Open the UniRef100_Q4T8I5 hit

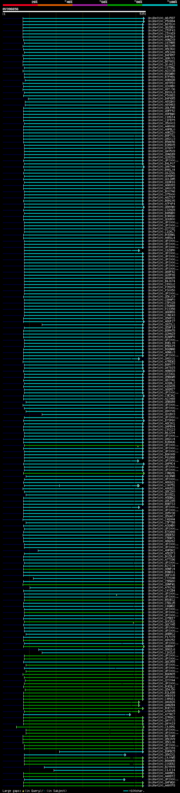point(161,368)
